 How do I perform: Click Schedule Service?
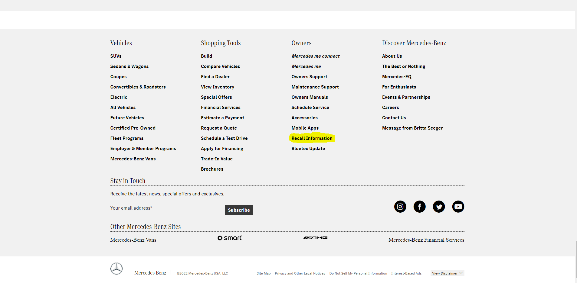[x=310, y=108]
